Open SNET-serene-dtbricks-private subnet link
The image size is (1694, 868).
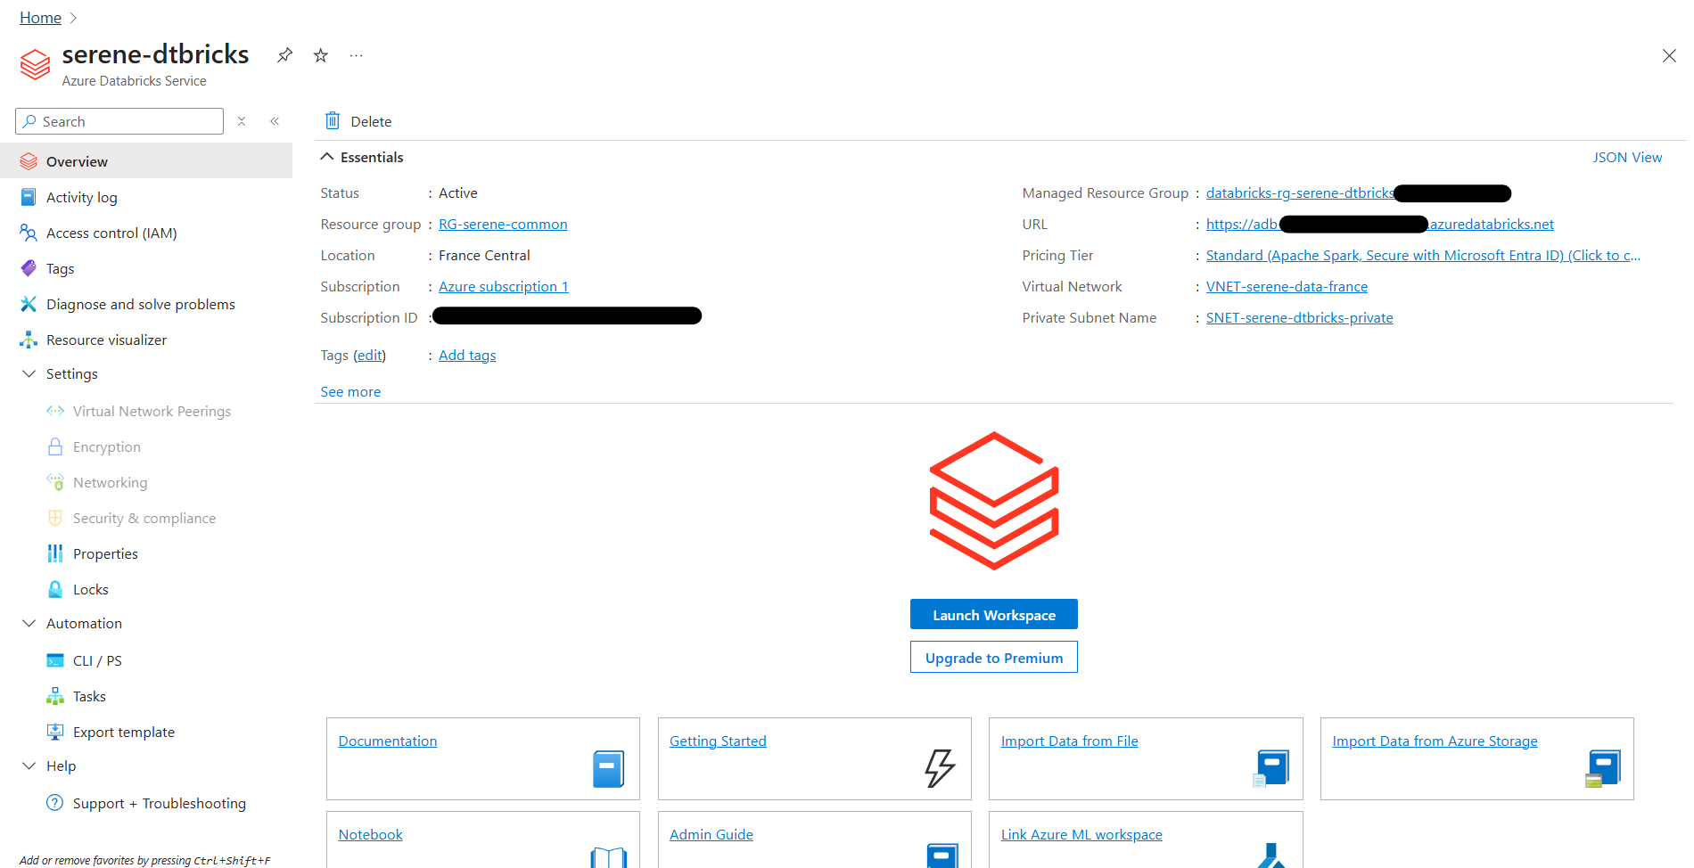click(1299, 317)
